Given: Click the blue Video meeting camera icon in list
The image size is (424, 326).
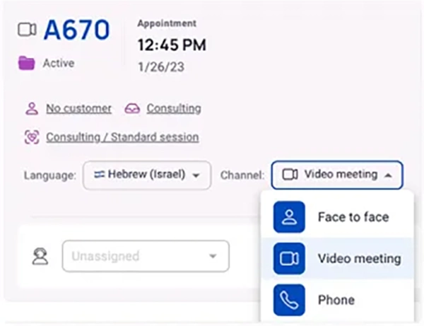Looking at the screenshot, I should pos(289,258).
